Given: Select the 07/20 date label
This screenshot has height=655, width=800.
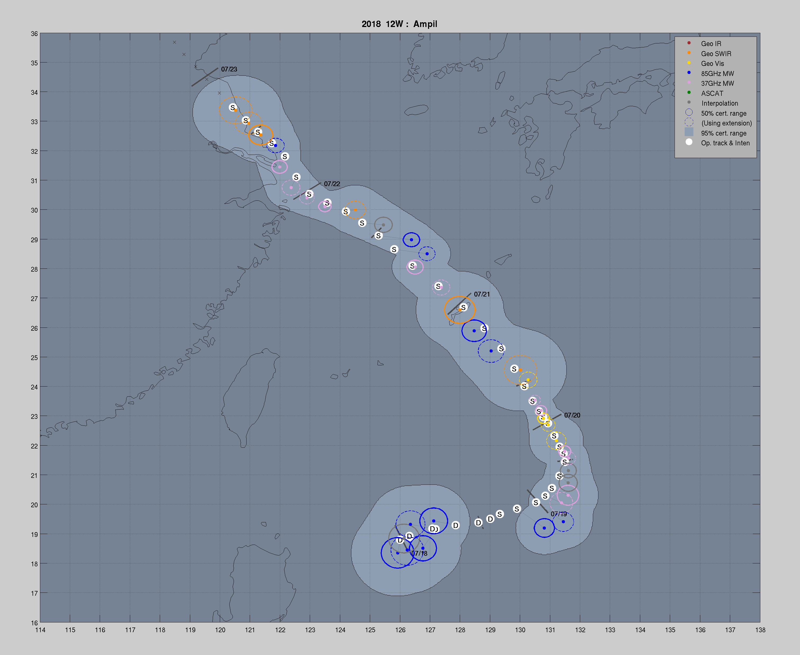Looking at the screenshot, I should 572,415.
